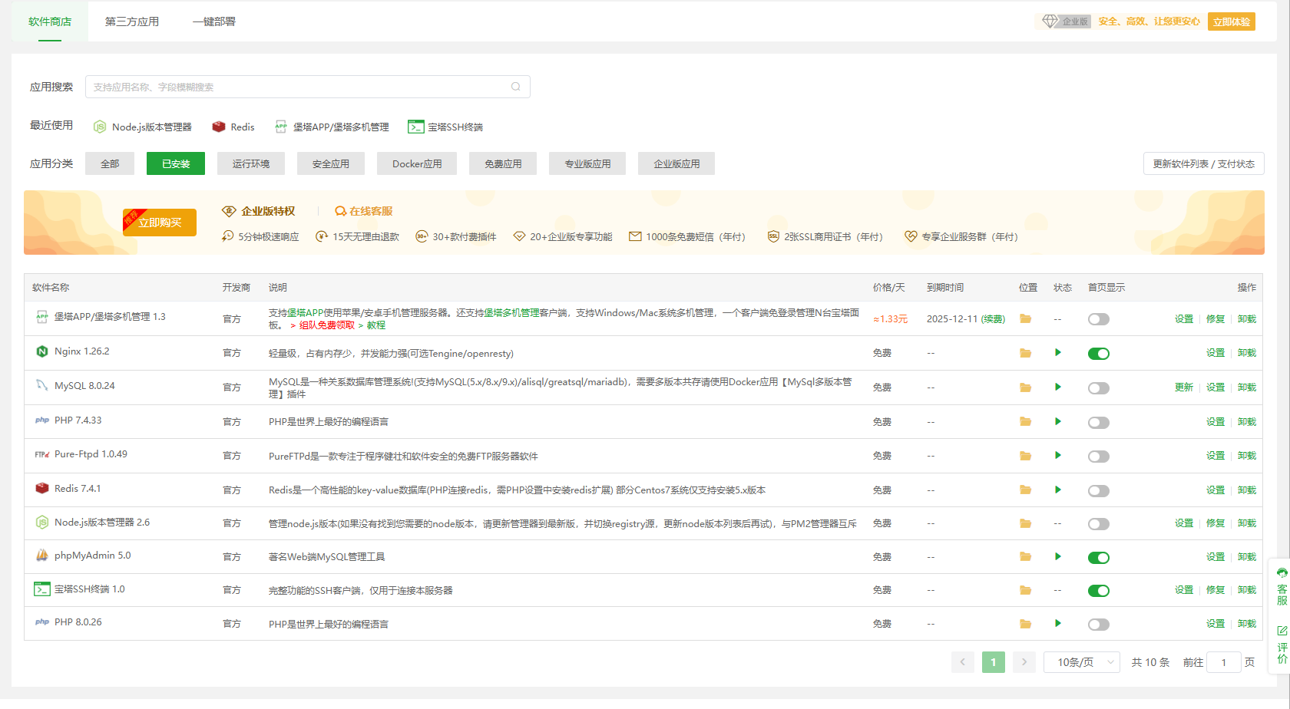Click Pure-Ftpd running status play icon
This screenshot has height=709, width=1290.
(x=1058, y=455)
